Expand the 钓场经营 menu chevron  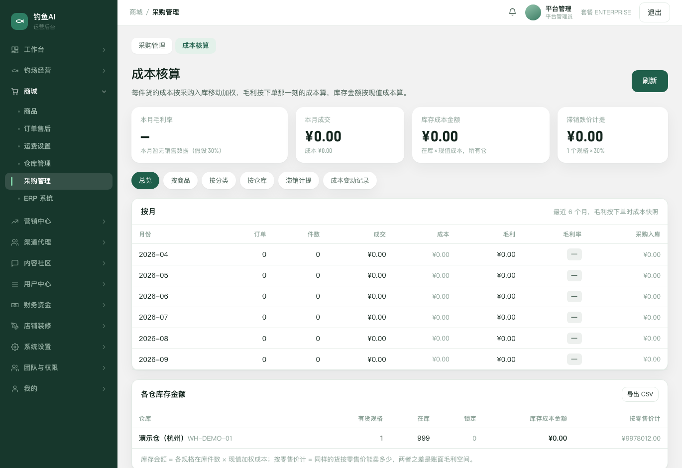[x=104, y=71]
